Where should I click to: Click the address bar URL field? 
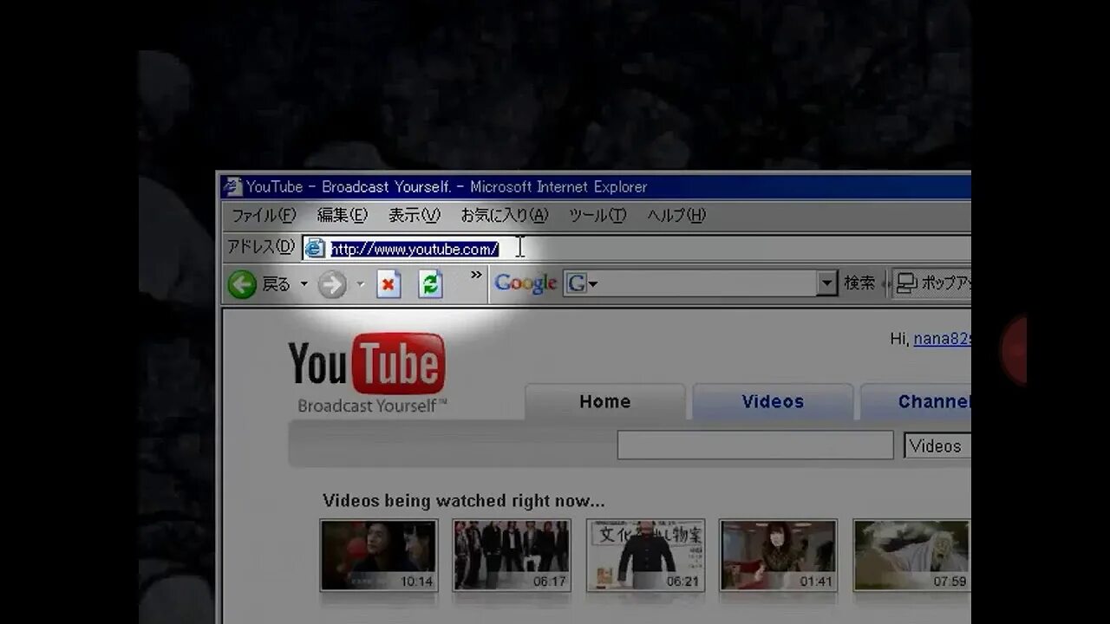click(x=637, y=249)
